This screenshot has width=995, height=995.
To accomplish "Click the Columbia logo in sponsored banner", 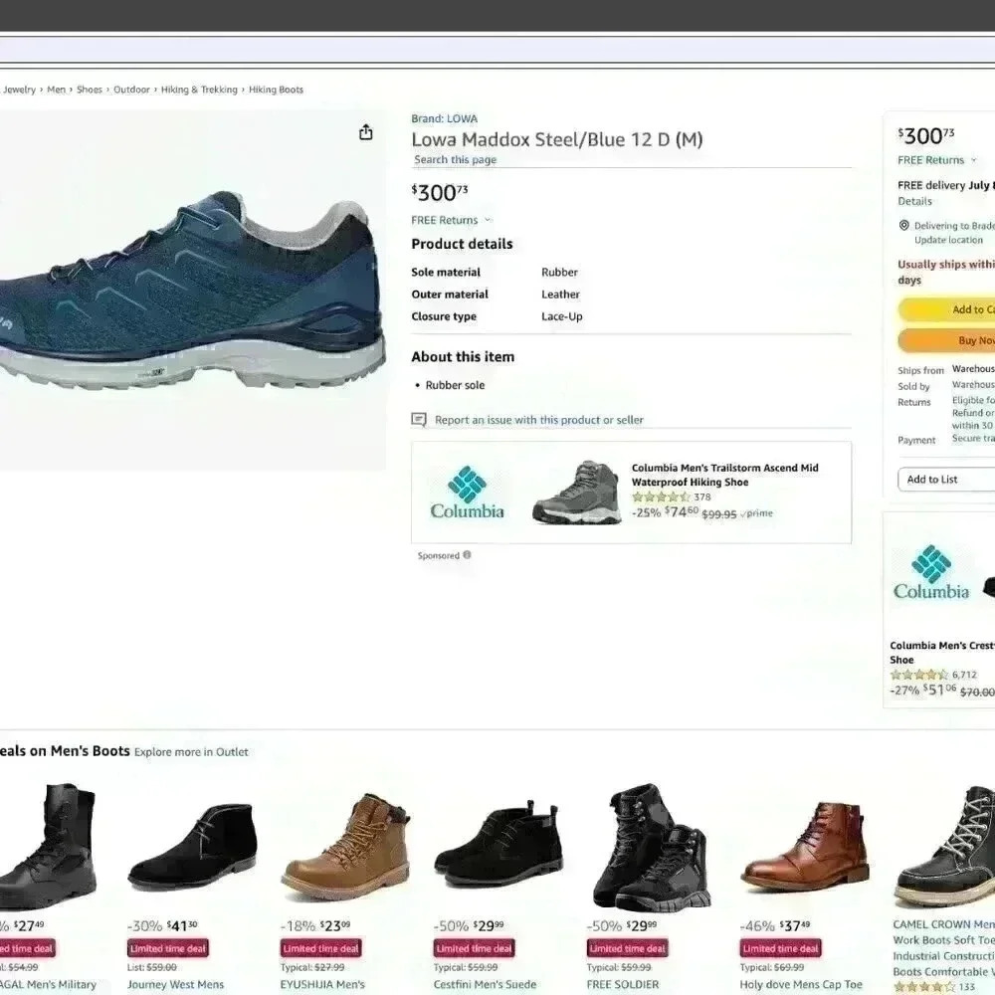I will pos(467,493).
